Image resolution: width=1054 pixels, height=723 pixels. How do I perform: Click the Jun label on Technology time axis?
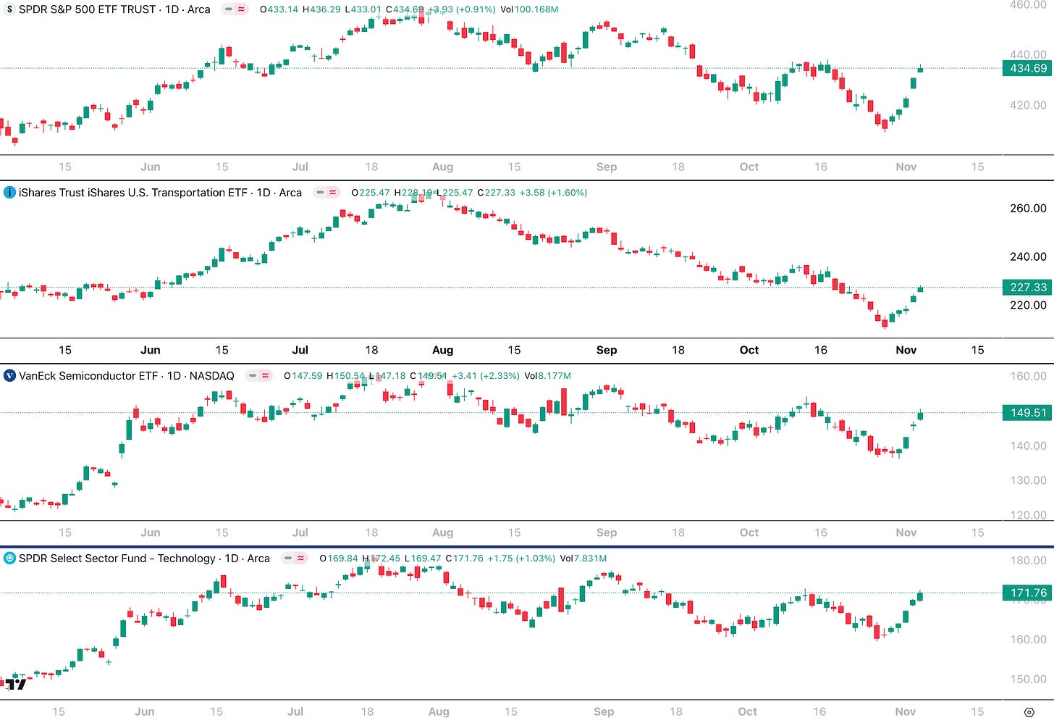click(144, 711)
